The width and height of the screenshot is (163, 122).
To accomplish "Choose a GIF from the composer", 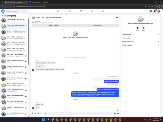I will [x=41, y=114].
